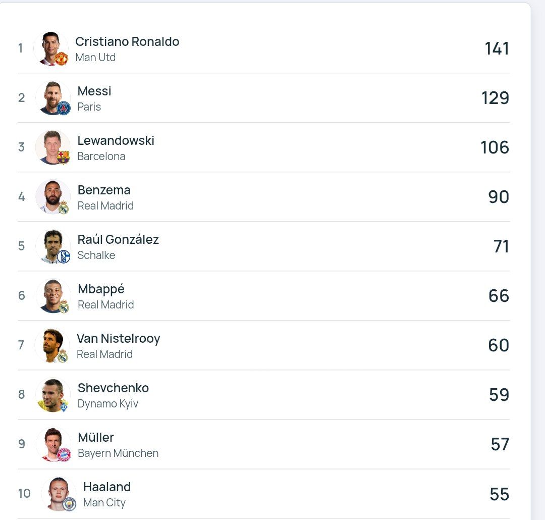Click the Schalke club badge
545x520 pixels.
coord(64,256)
